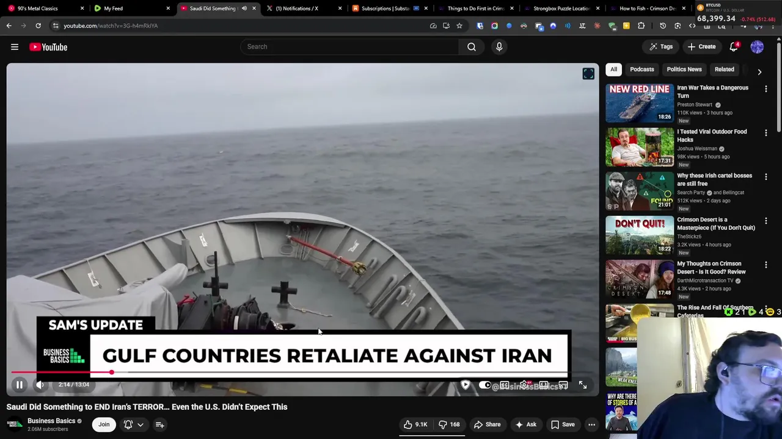Like the video with 9.1K likes

[415, 424]
